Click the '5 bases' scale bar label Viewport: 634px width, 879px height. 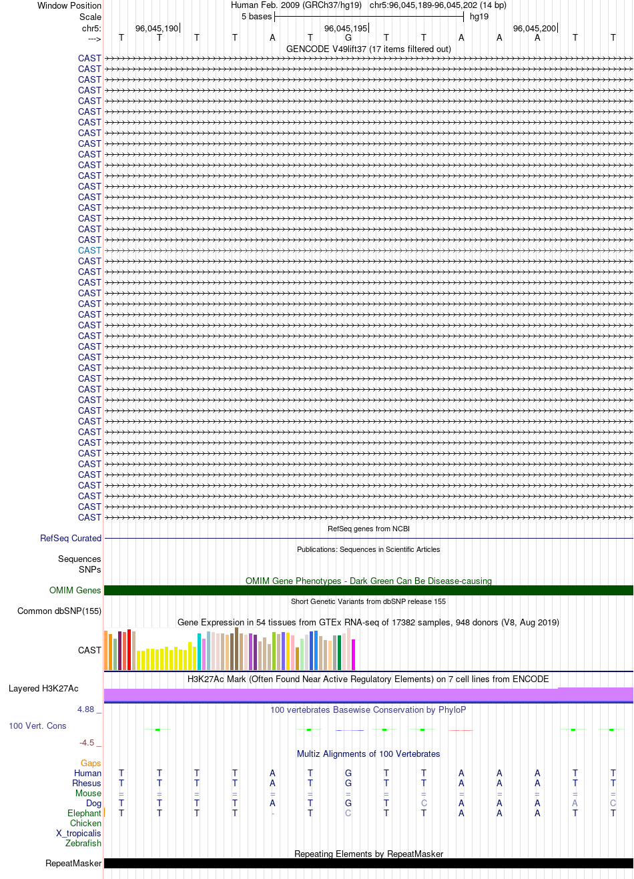coord(256,16)
